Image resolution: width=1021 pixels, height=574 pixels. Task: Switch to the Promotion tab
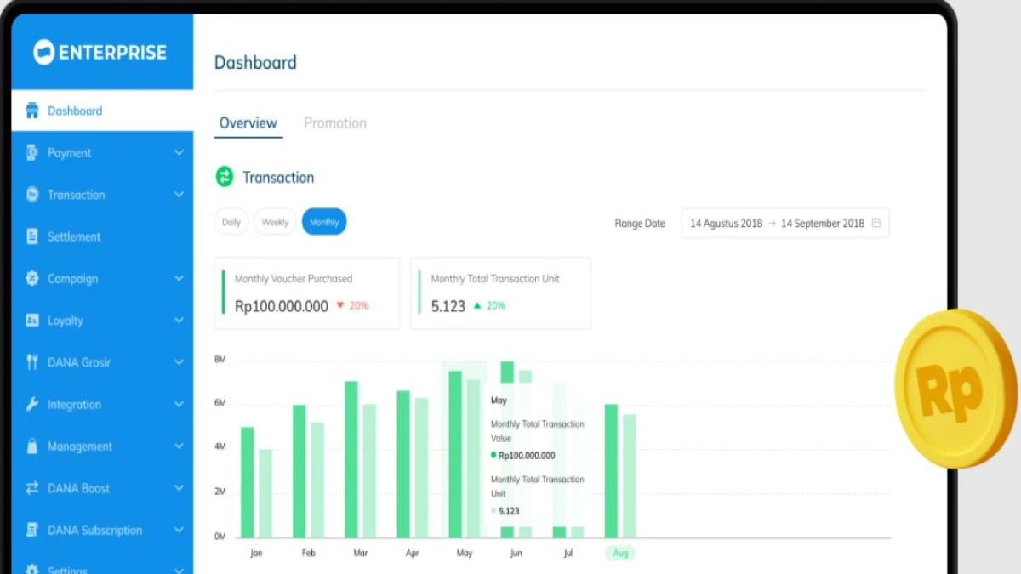335,123
